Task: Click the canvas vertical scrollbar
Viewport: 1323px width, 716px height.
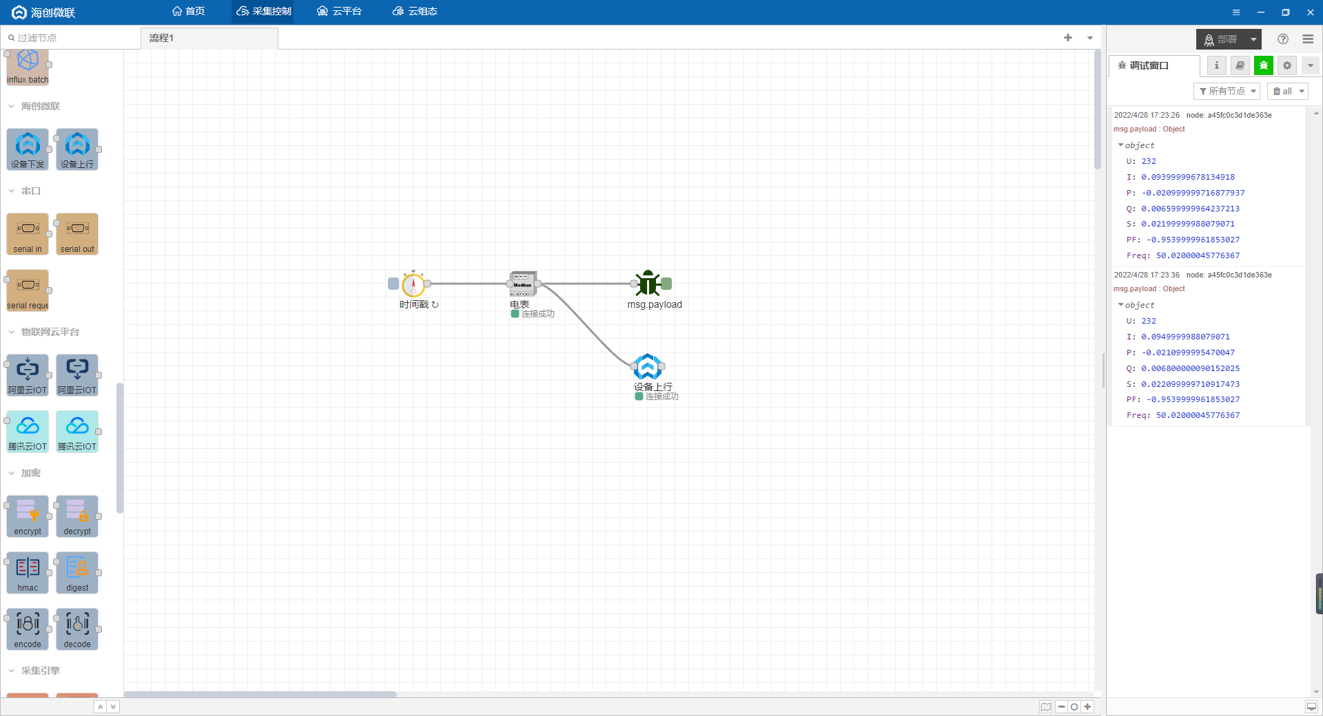Action: click(1098, 110)
